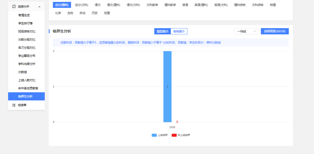Click the 优势科目 explanation note
Image resolution: width=314 pixels, height=154 pixels.
point(140,42)
